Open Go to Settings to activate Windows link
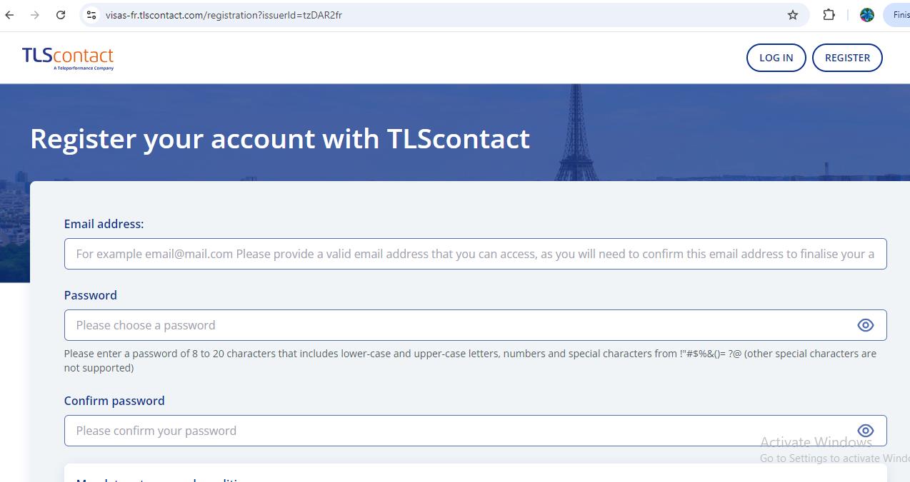This screenshot has width=910, height=482. pos(833,458)
